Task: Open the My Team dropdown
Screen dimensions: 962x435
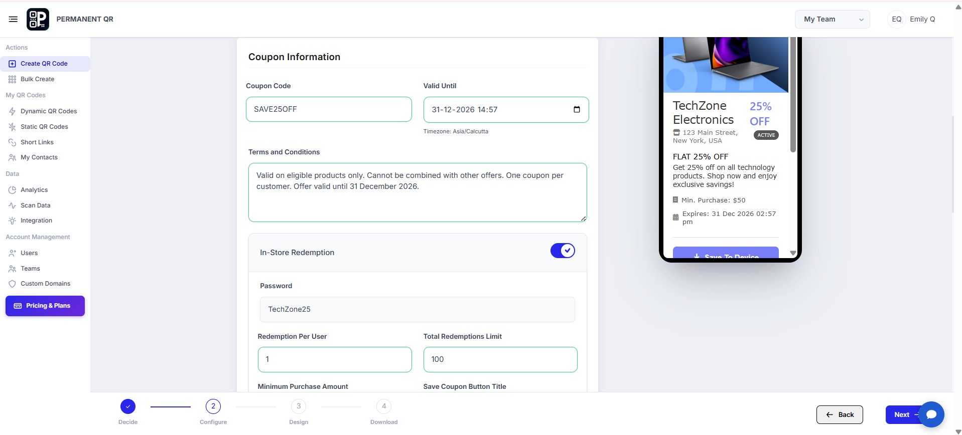Action: [x=832, y=19]
